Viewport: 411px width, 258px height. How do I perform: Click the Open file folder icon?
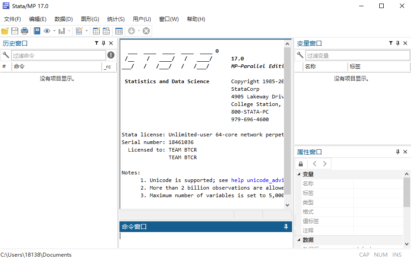[x=5, y=31]
